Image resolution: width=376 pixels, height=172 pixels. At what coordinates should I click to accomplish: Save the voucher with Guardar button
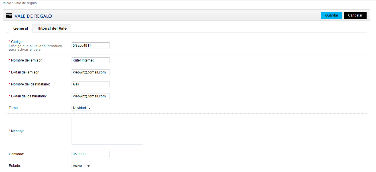(x=332, y=15)
